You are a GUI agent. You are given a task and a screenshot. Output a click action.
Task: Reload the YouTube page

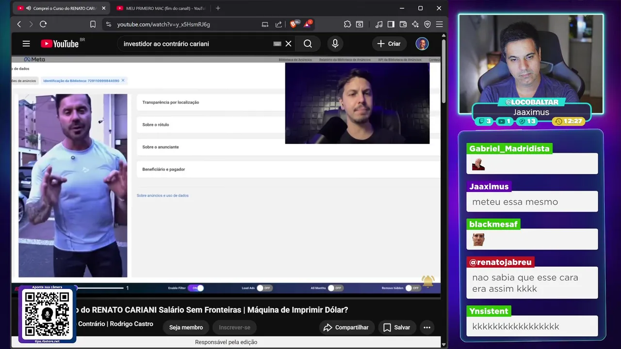tap(43, 24)
